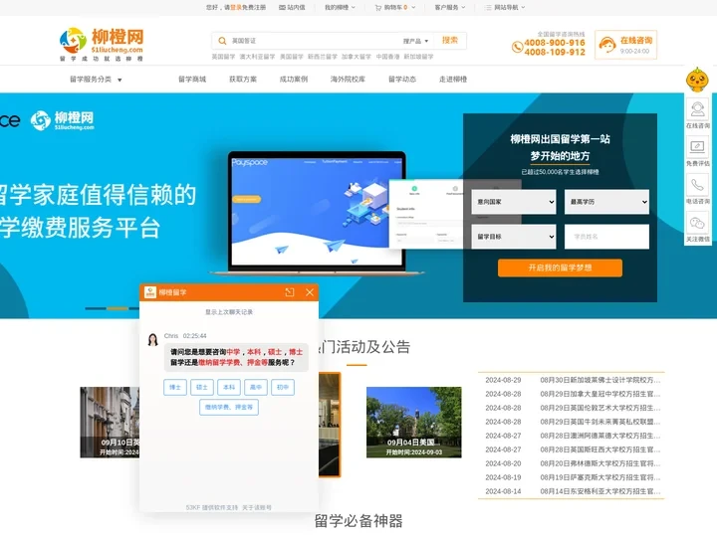Screen dimensions: 717x537
Task: Click the 柳橙网 logo on the banner
Action: point(62,120)
